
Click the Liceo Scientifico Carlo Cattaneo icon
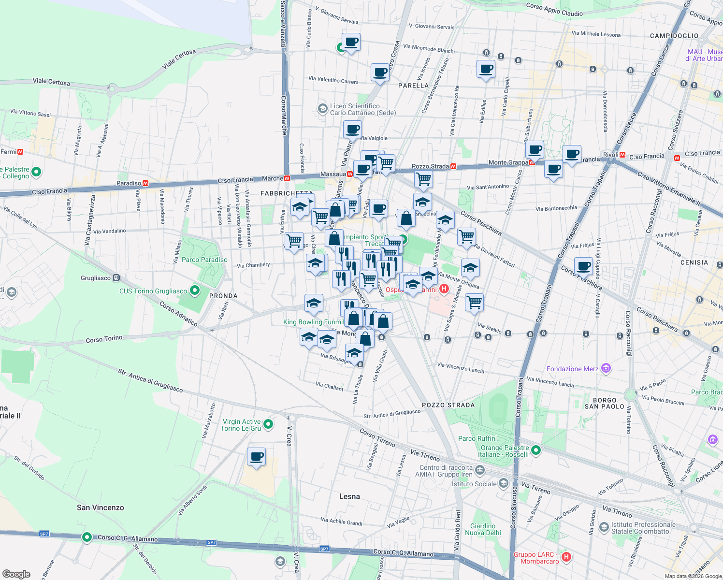[322, 109]
